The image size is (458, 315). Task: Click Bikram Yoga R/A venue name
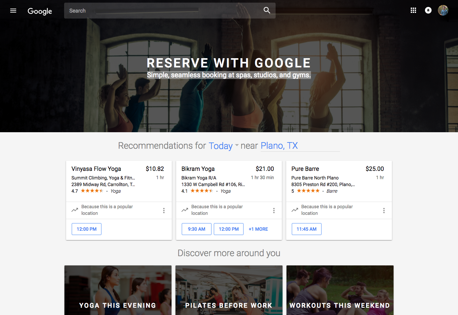199,178
